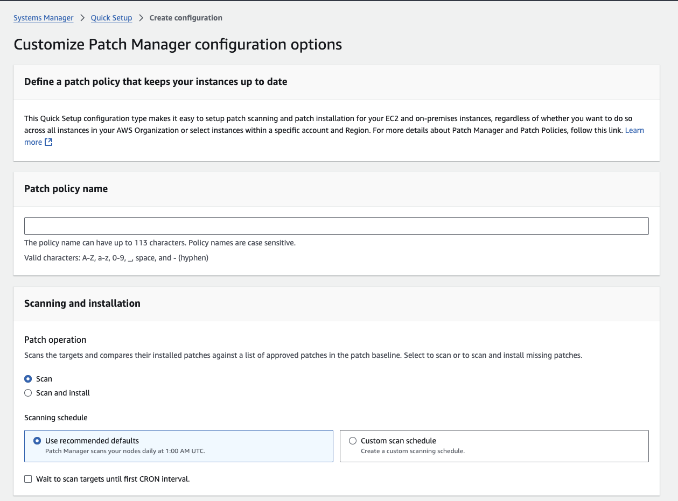This screenshot has height=501, width=678.
Task: Focus the Patch policy name input field
Action: point(337,226)
